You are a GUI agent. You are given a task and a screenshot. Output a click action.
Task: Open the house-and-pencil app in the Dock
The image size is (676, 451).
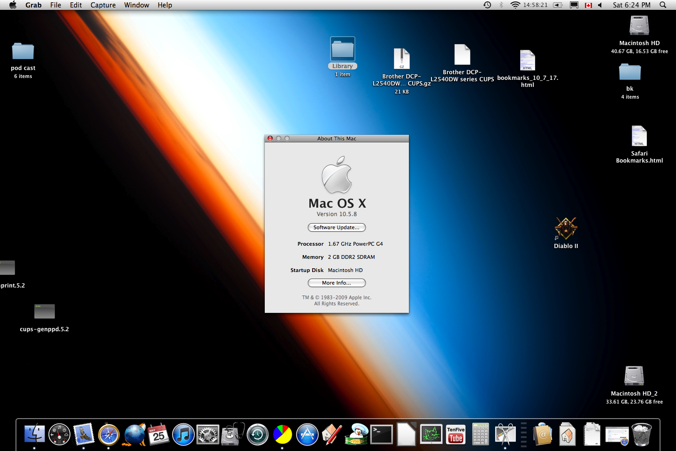tap(332, 434)
